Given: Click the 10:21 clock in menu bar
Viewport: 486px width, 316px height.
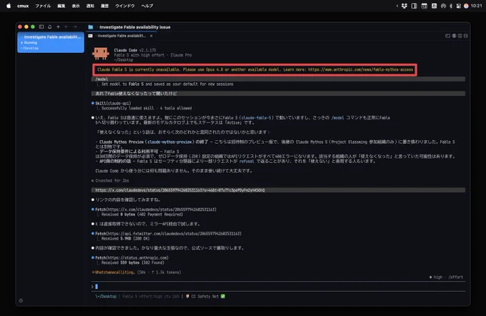Looking at the screenshot, I should 477,6.
